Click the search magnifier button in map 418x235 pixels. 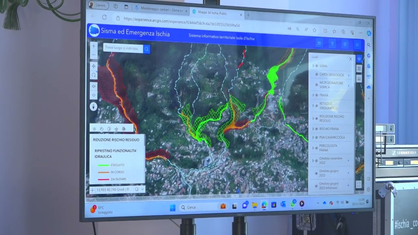[x=147, y=49]
